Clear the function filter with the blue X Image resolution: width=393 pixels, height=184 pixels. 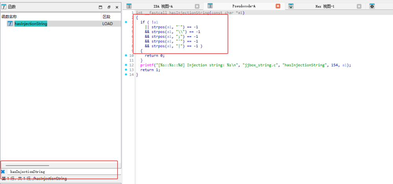(x=3, y=172)
